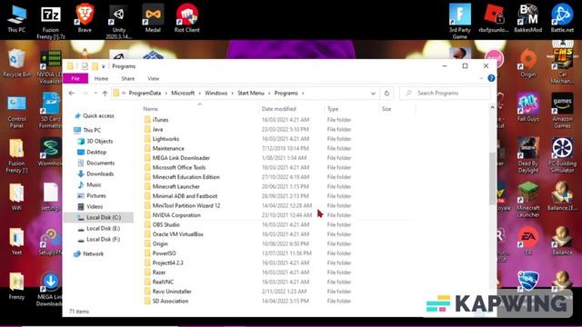Open the Fuzion Frenzy 7z archive icon

(51, 22)
